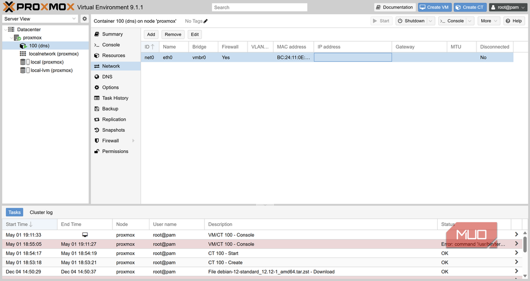Viewport: 530px width, 281px height.
Task: Open local (proxmox) storage
Action: tap(47, 62)
